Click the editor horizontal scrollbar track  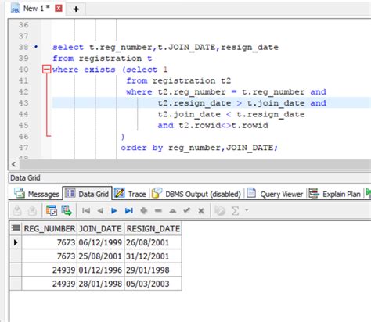[x=195, y=164]
